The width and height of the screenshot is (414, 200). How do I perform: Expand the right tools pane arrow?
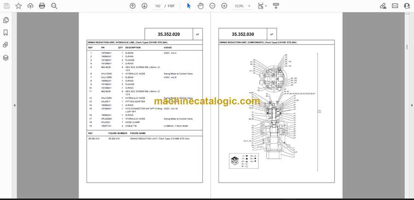[x=411, y=105]
